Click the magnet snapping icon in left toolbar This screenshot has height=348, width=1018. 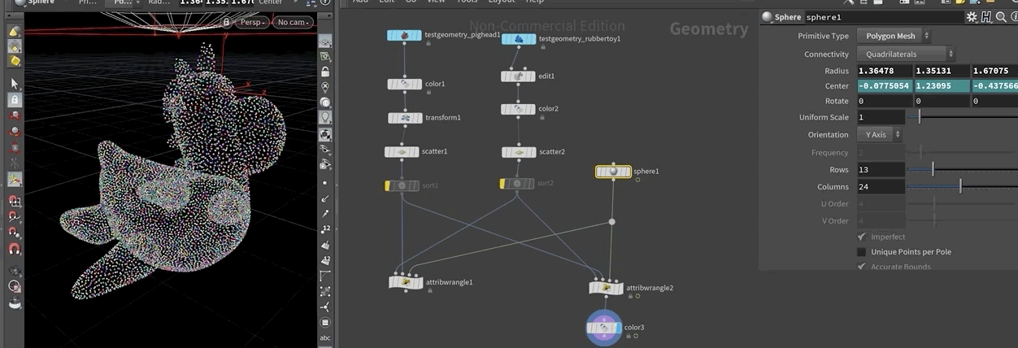pyautogui.click(x=14, y=250)
